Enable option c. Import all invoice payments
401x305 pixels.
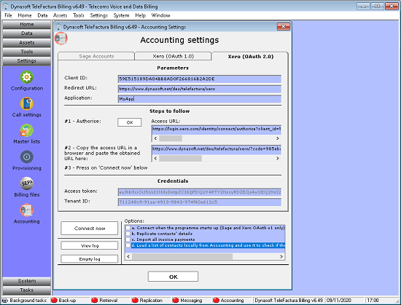pos(128,239)
